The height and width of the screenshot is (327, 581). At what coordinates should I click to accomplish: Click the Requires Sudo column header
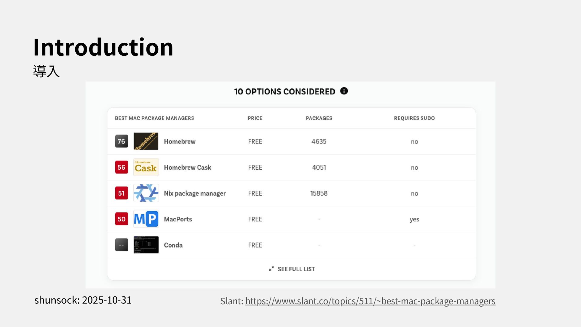(414, 118)
